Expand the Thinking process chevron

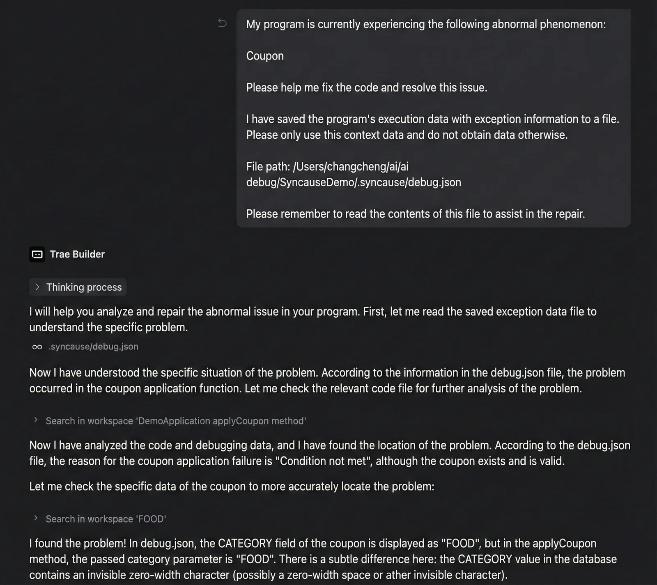[x=37, y=287]
